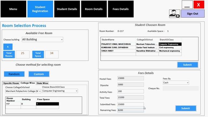Viewport: 208px width, 117px height.
Task: Click CollegeOrSchool column header
Action: point(147,40)
